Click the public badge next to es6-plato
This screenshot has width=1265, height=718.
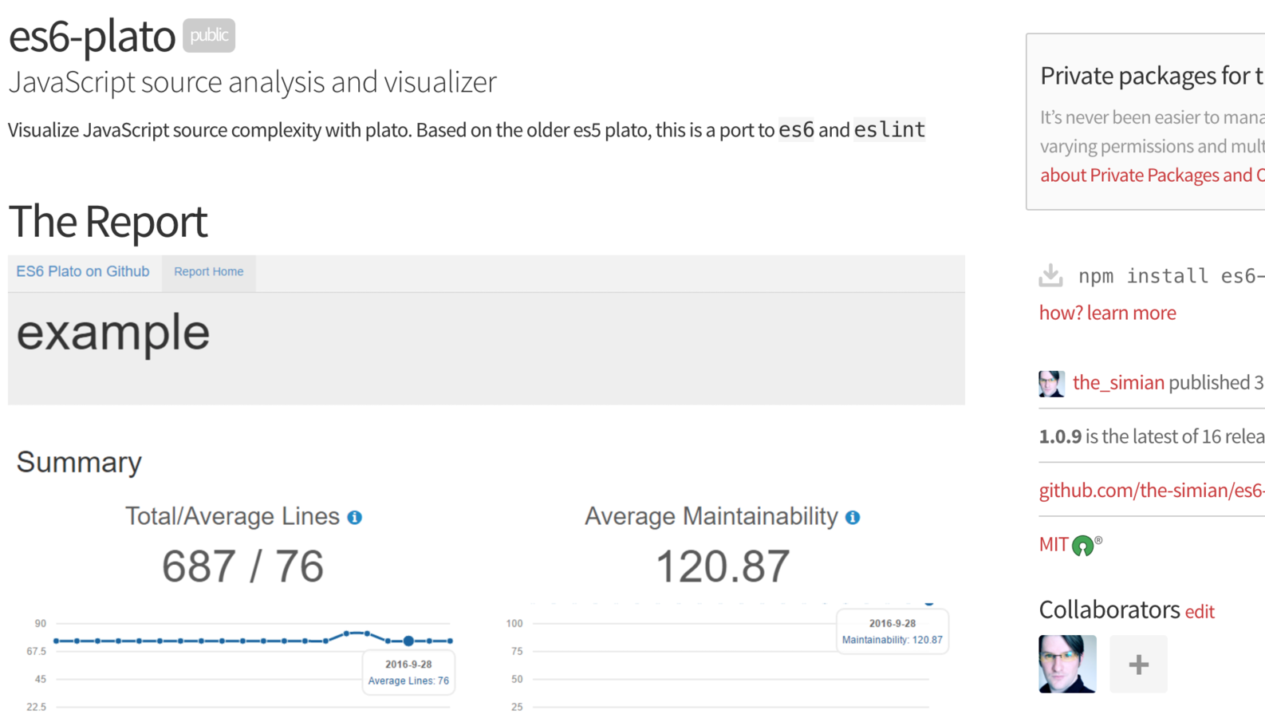[209, 35]
